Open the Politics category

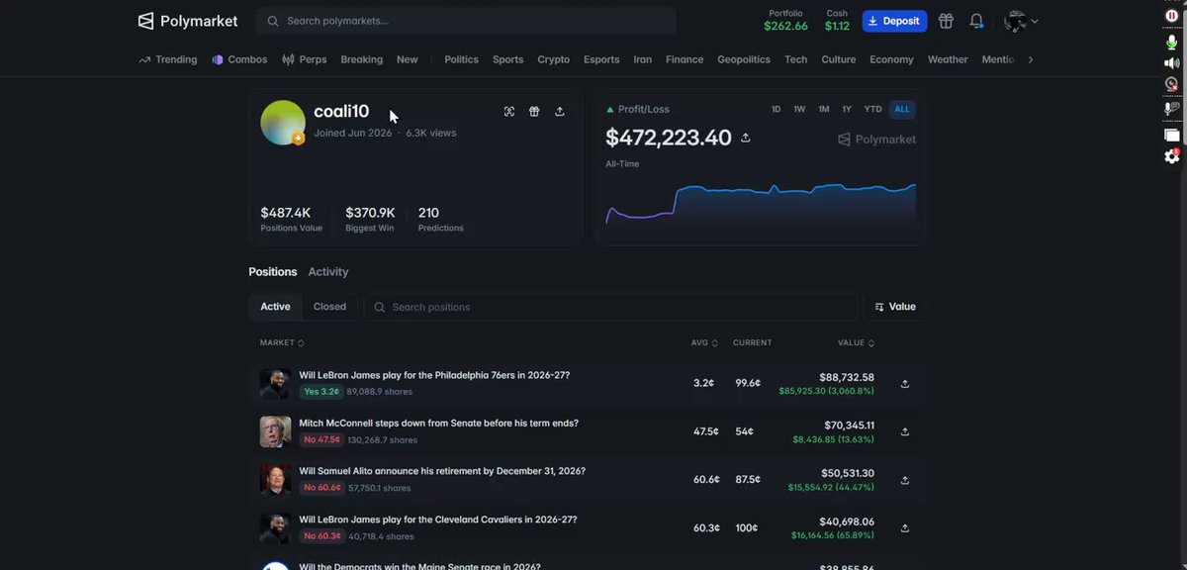(x=461, y=59)
